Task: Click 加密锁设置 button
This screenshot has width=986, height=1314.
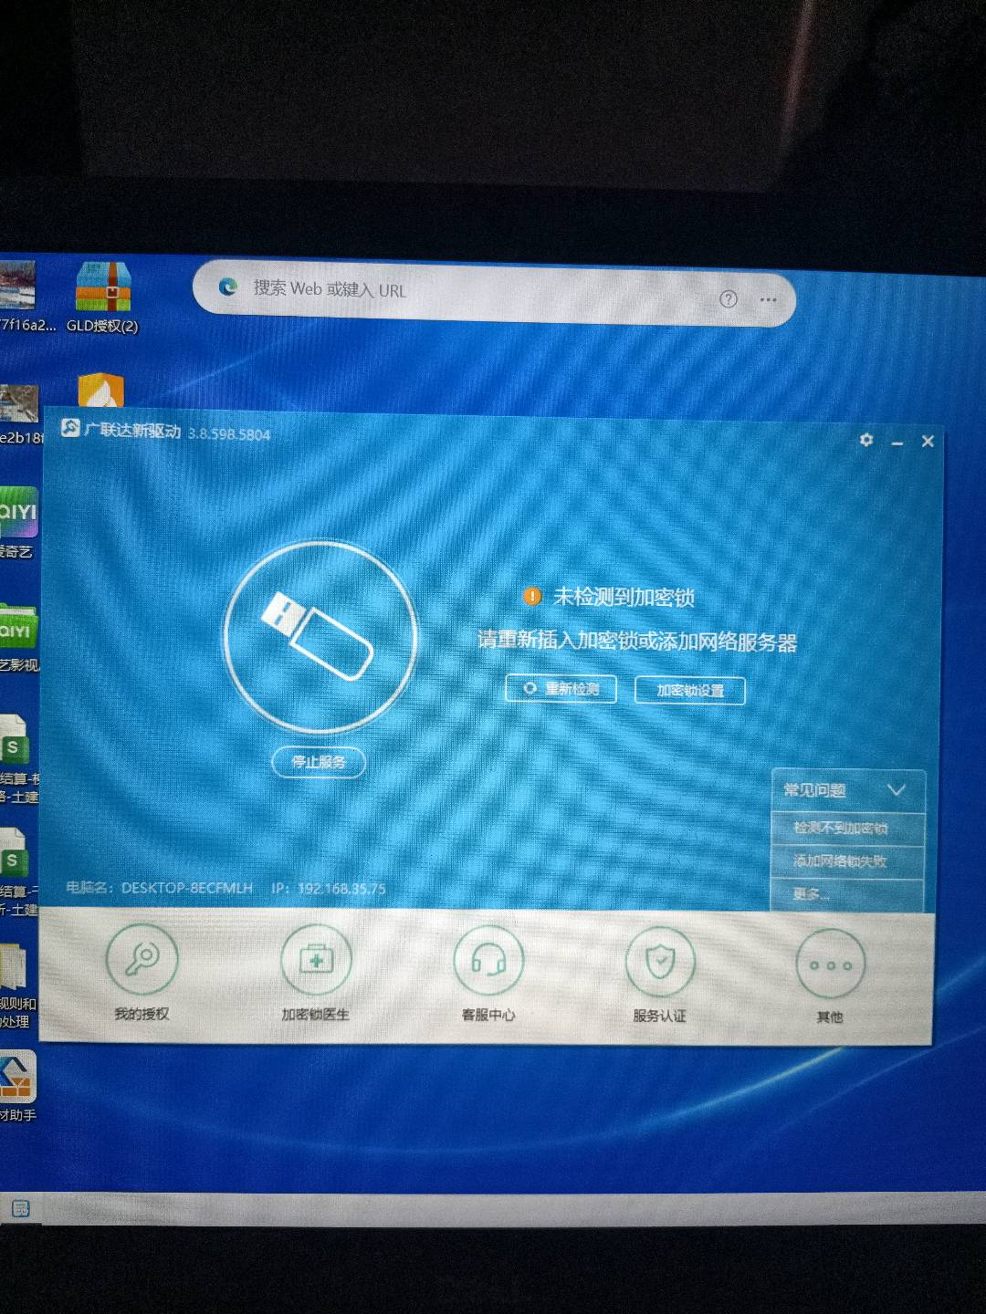Action: [x=690, y=691]
